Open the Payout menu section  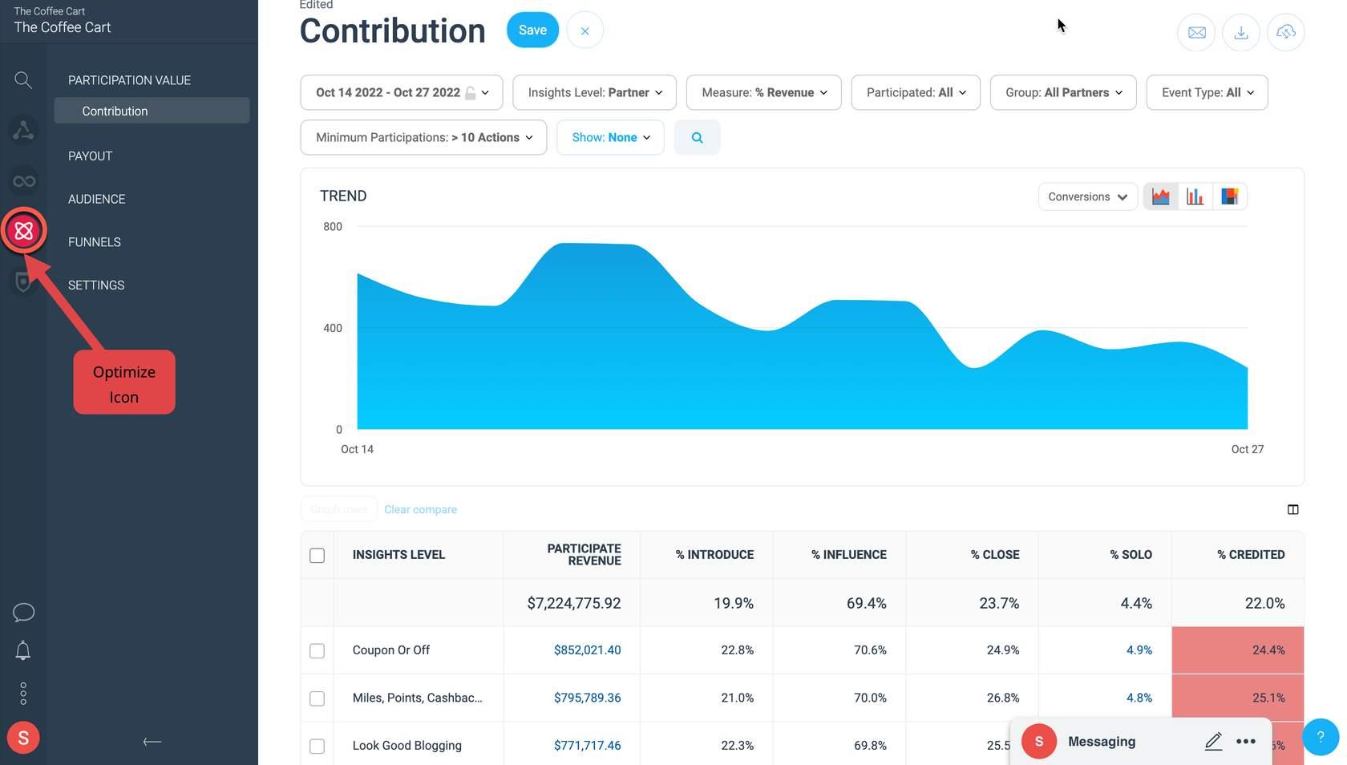[x=90, y=156]
